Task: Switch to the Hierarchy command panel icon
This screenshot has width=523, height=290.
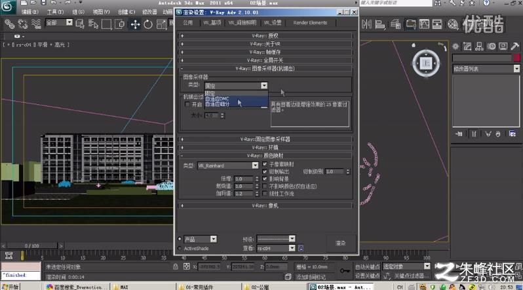Action: pos(479,46)
